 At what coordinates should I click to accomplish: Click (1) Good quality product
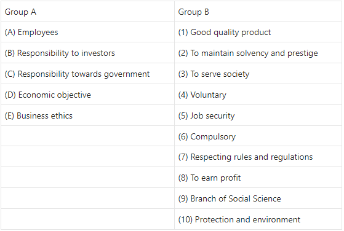[x=258, y=32]
